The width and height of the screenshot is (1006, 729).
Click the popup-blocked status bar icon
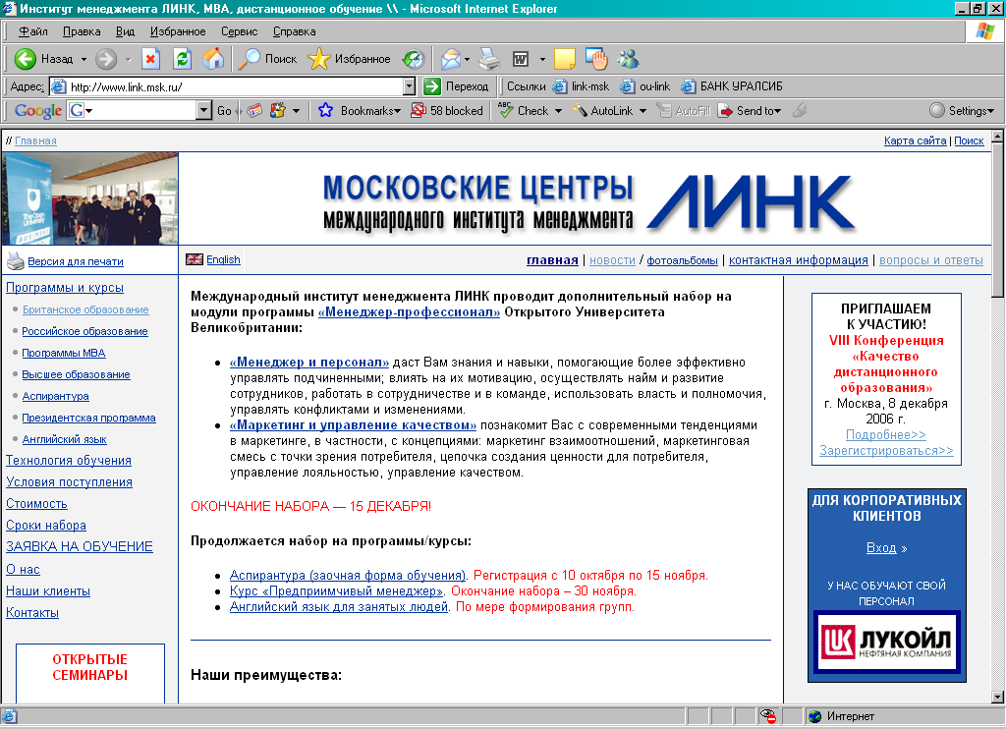tap(768, 716)
